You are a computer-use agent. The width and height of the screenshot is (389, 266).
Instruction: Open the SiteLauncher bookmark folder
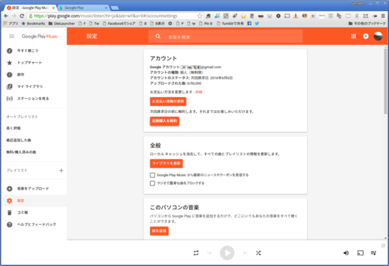[x=61, y=24]
